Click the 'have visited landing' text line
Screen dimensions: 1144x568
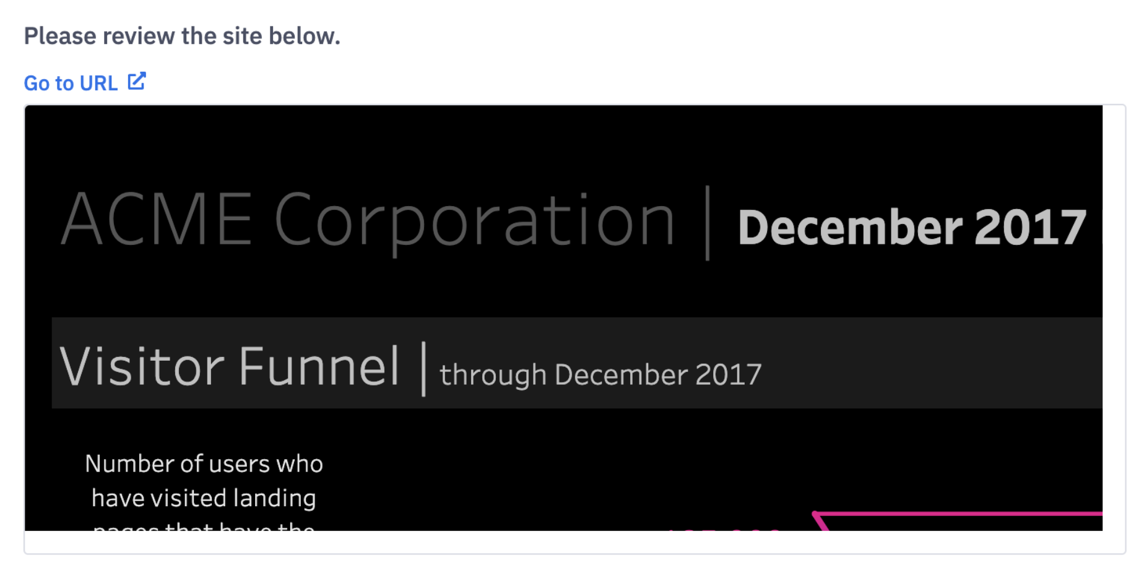204,497
